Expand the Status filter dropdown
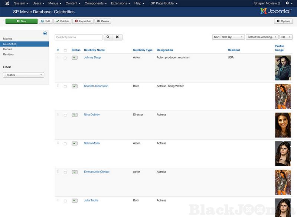 23,75
